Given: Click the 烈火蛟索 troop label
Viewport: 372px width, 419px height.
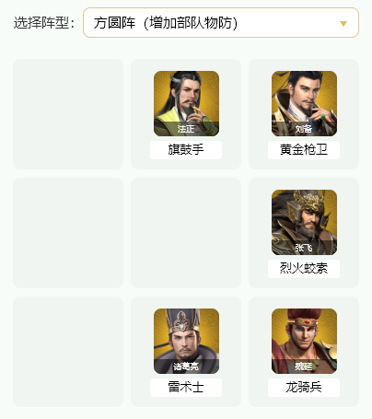Looking at the screenshot, I should (x=304, y=269).
